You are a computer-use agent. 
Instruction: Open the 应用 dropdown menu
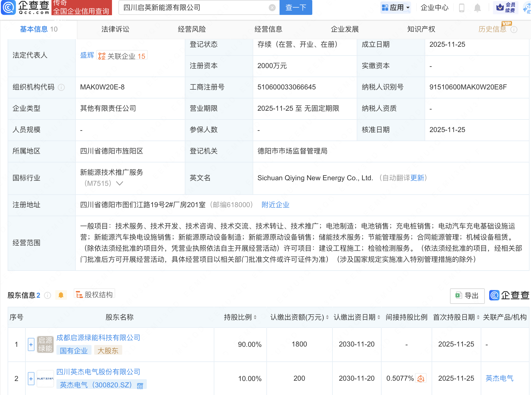pos(396,8)
